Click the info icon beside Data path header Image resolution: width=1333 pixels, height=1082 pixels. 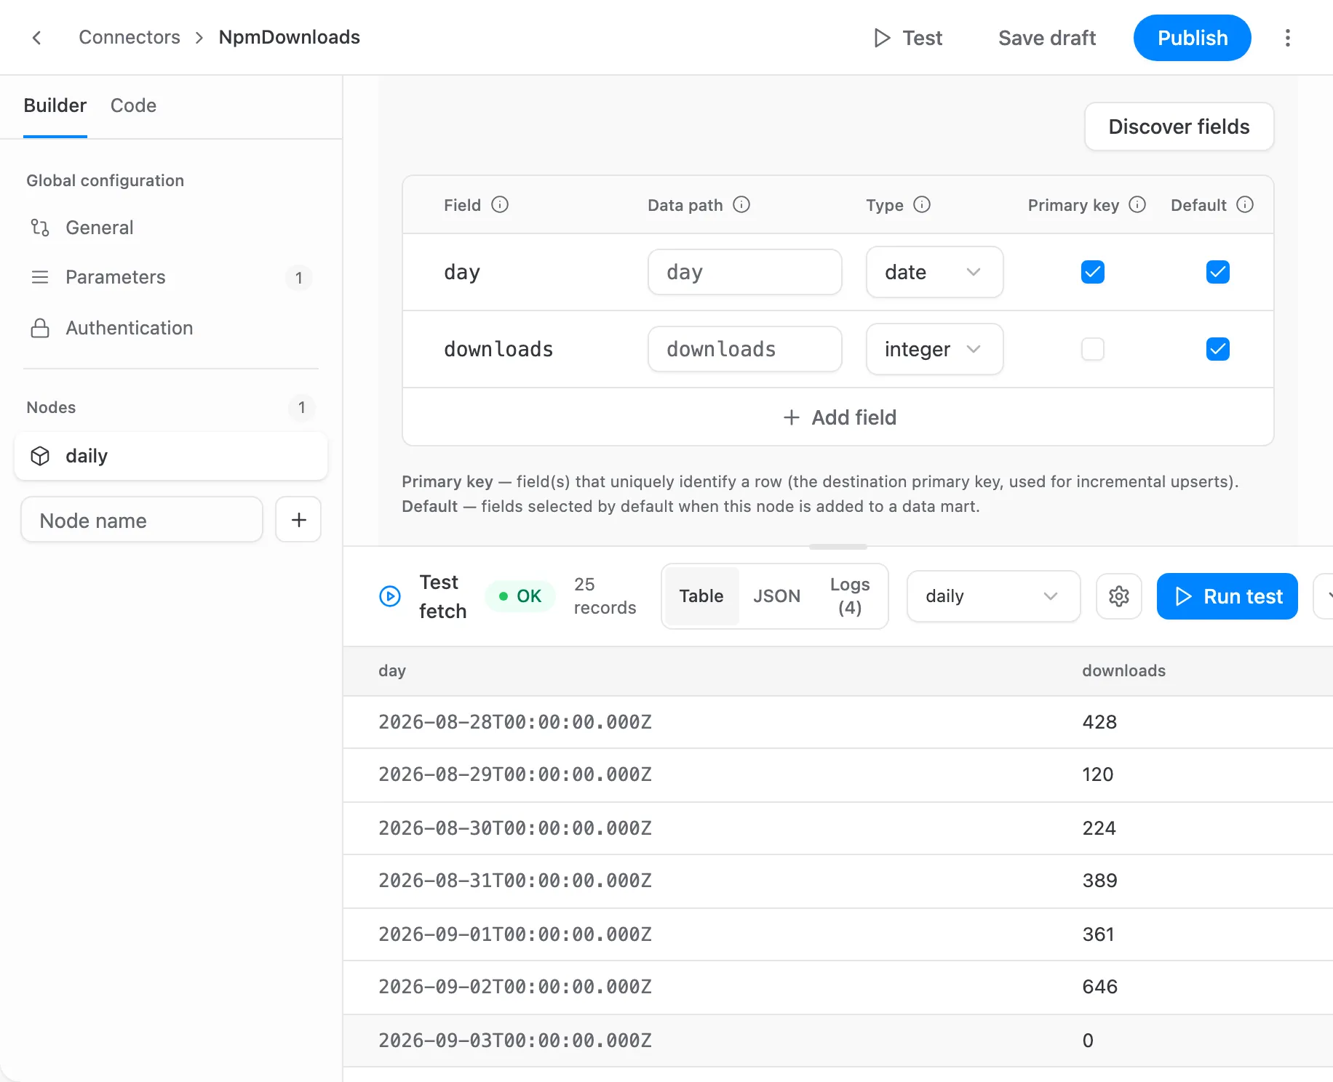pyautogui.click(x=741, y=205)
